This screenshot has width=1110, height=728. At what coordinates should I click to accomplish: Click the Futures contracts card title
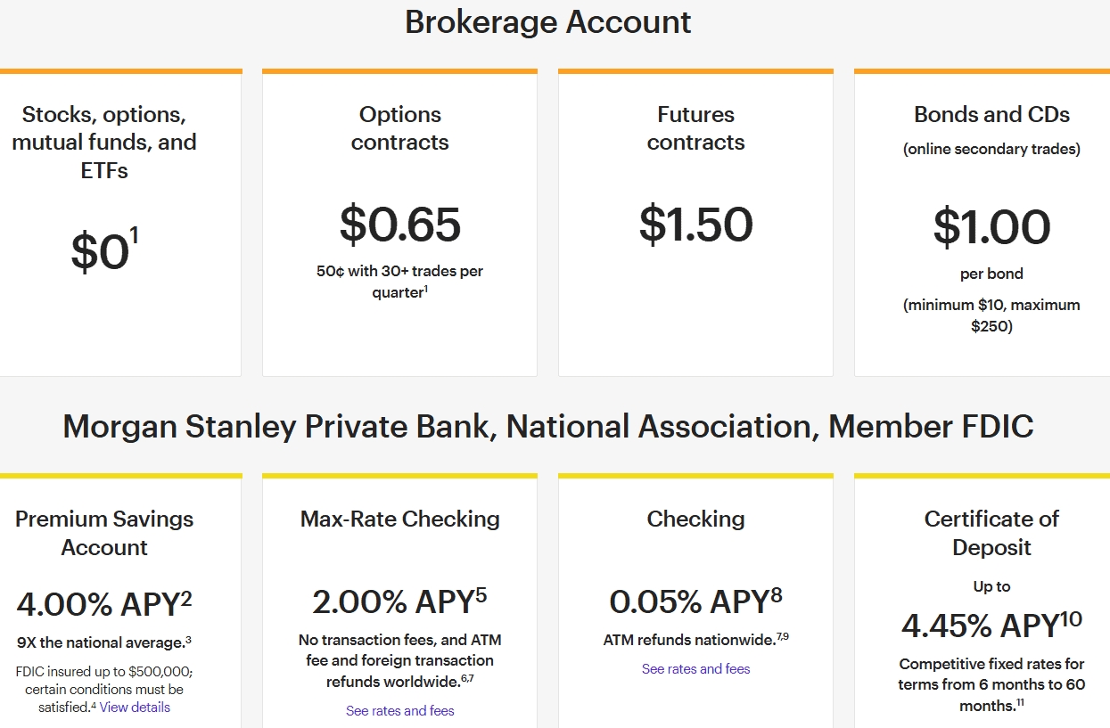pyautogui.click(x=695, y=128)
